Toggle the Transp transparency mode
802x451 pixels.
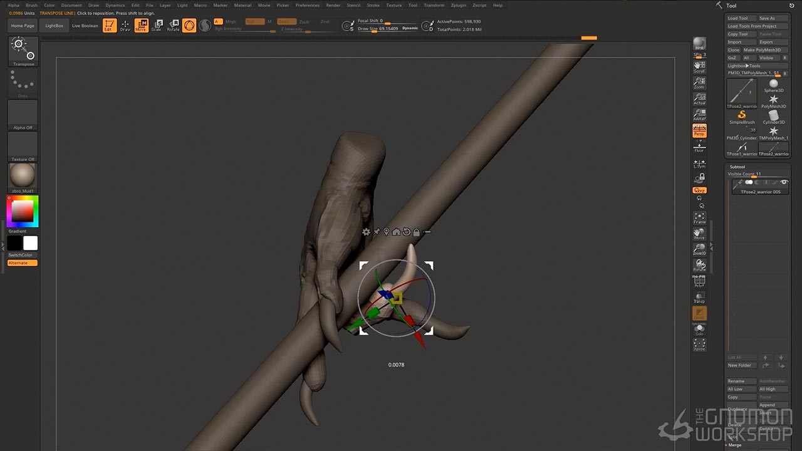[699, 297]
